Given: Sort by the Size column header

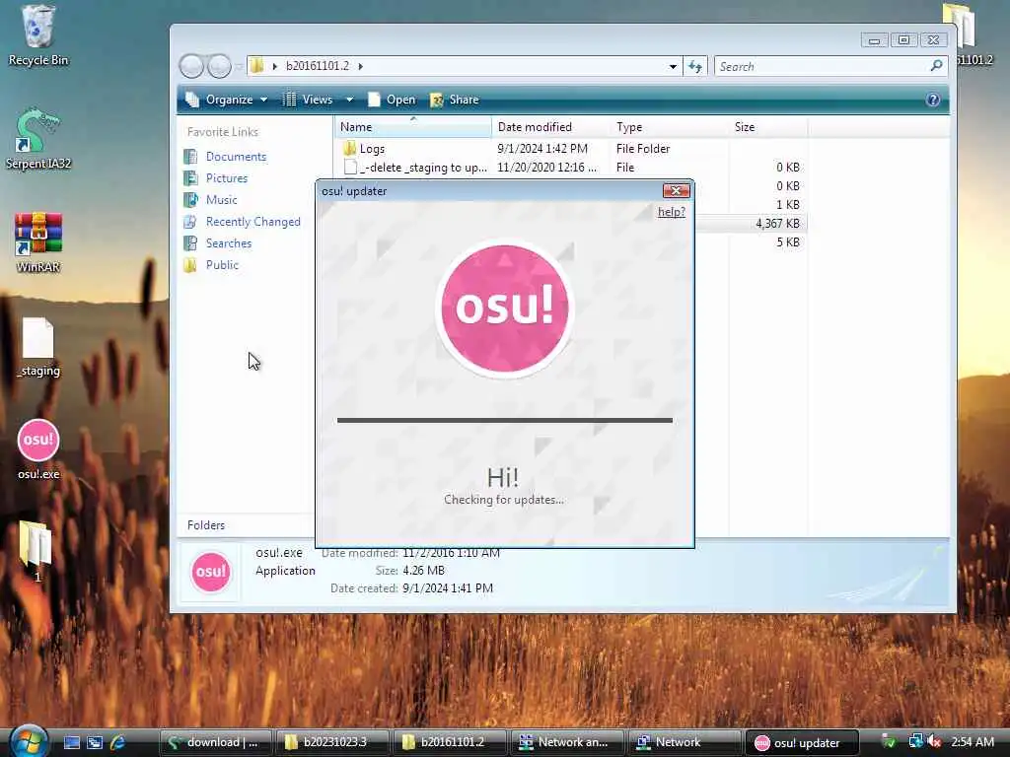Looking at the screenshot, I should pyautogui.click(x=767, y=127).
